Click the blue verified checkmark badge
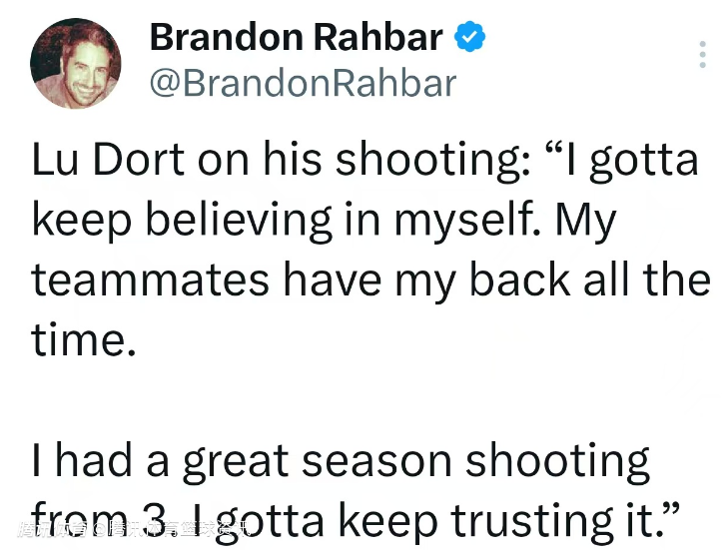 point(469,37)
